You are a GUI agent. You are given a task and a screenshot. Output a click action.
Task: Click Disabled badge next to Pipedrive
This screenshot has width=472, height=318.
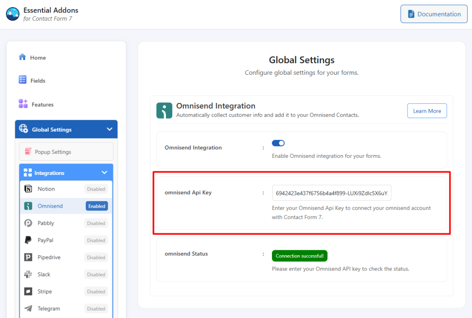[x=96, y=258]
